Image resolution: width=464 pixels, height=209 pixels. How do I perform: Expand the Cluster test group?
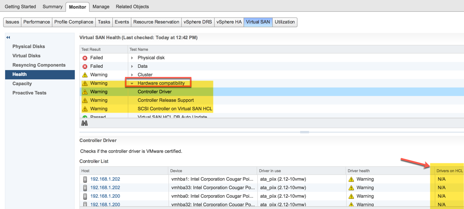click(x=132, y=75)
